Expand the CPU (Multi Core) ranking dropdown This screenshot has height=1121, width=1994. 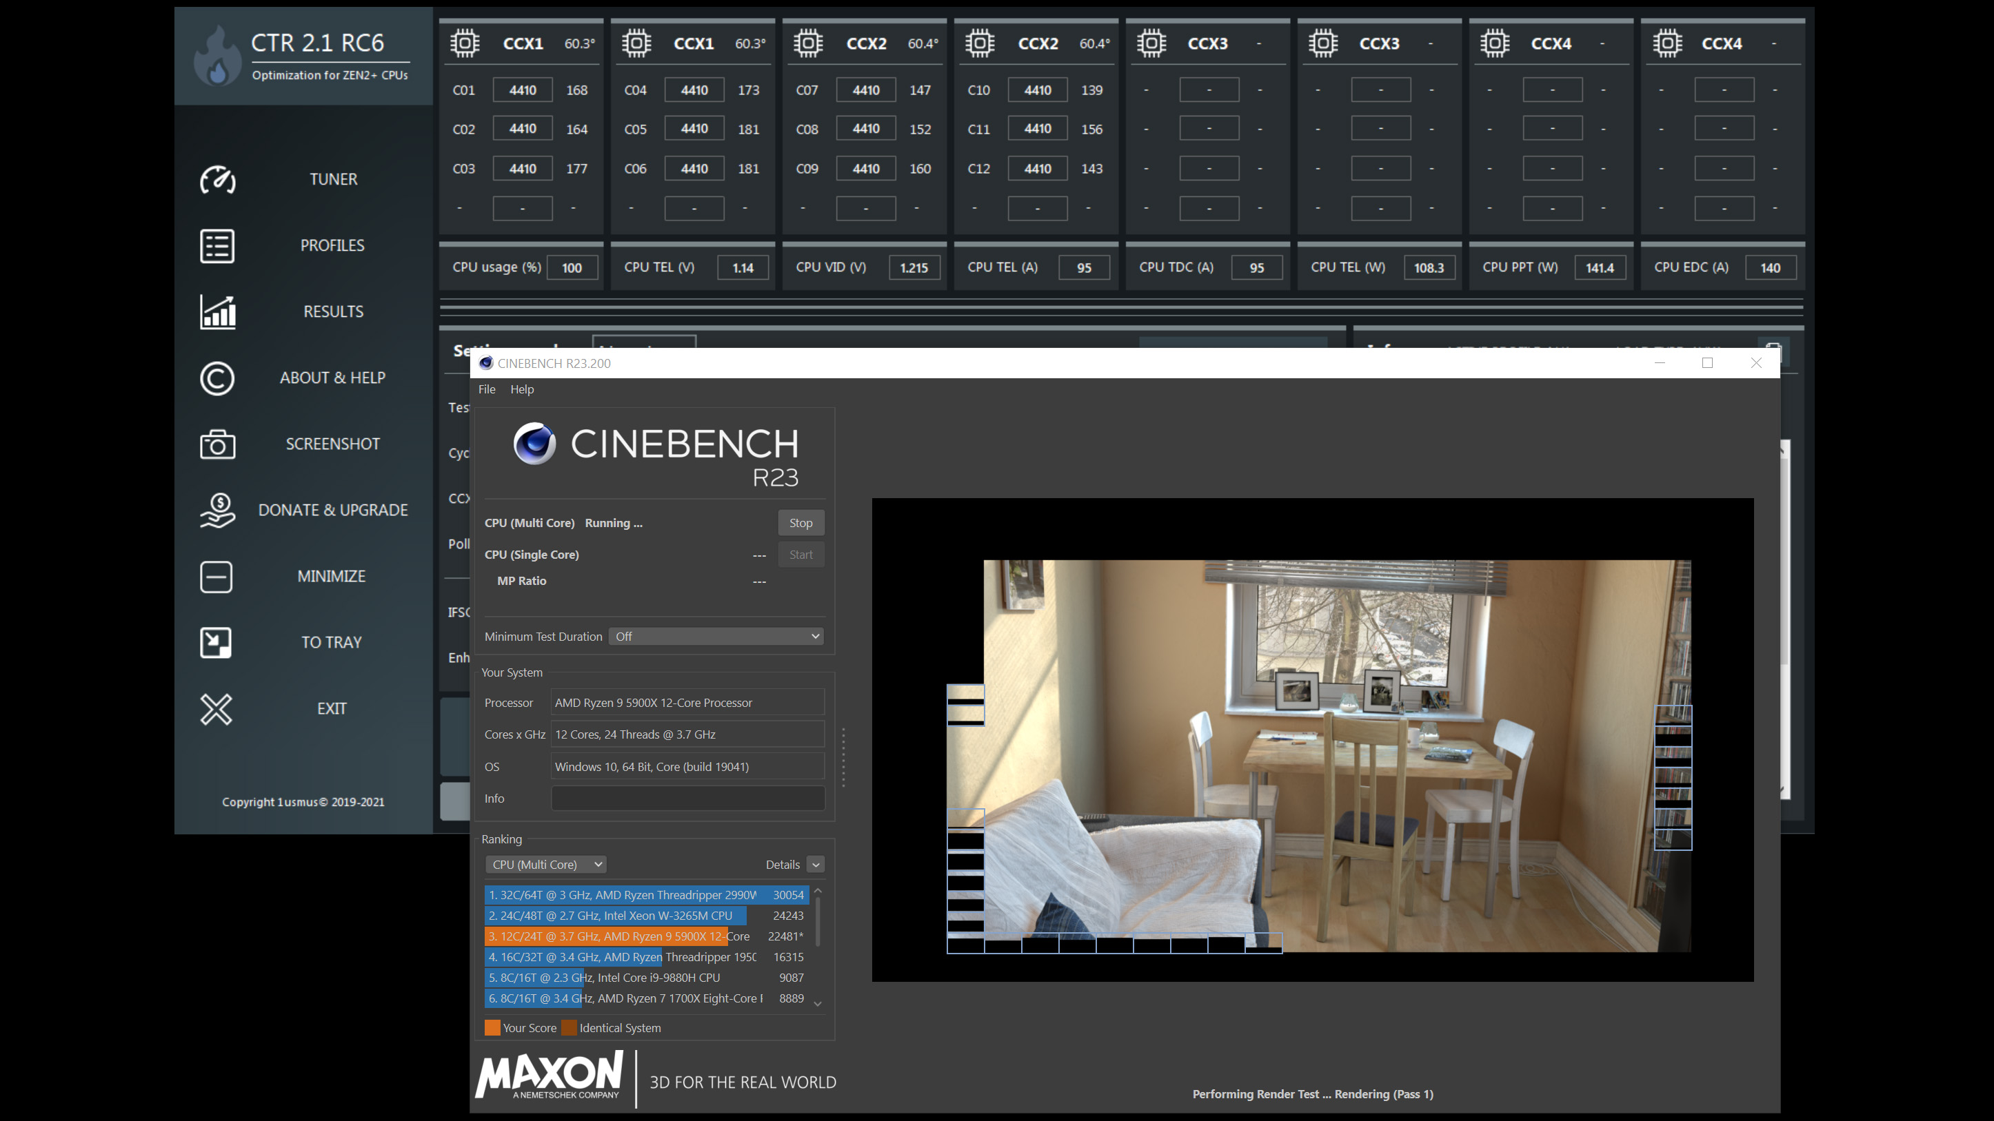(x=545, y=864)
